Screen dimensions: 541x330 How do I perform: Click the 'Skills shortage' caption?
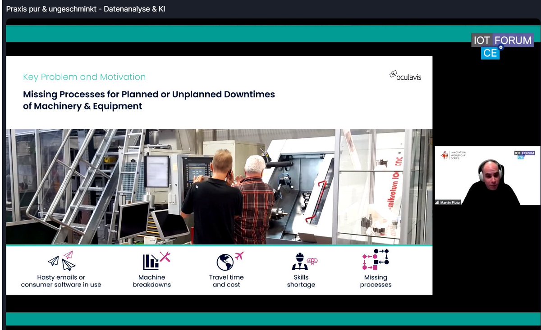pos(301,281)
